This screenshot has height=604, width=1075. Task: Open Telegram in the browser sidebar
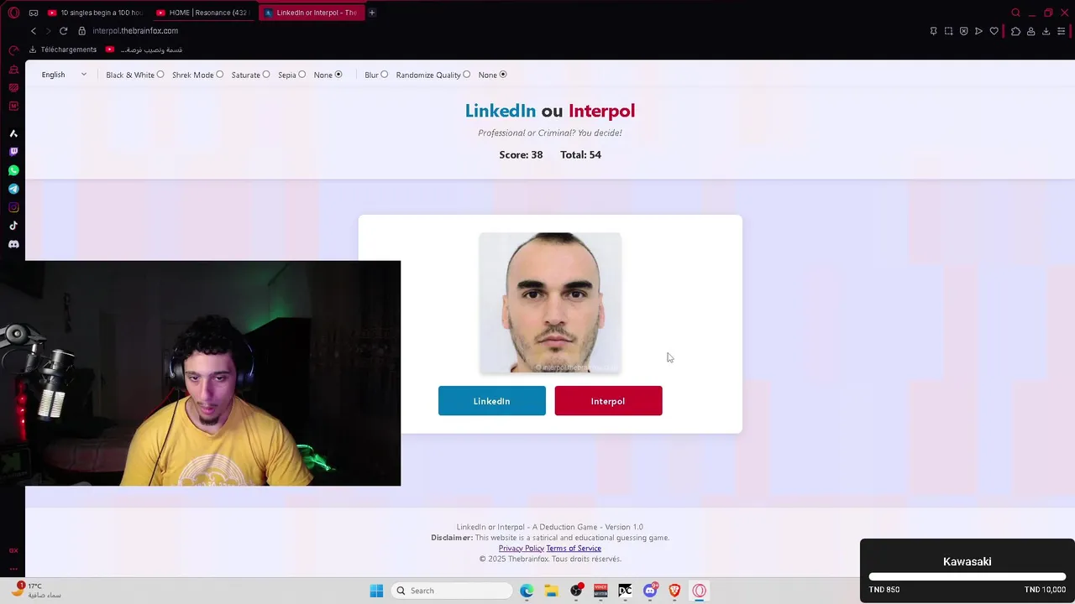pyautogui.click(x=13, y=189)
